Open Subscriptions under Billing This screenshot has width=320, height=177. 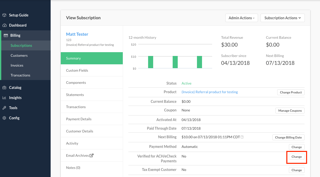pyautogui.click(x=25, y=46)
